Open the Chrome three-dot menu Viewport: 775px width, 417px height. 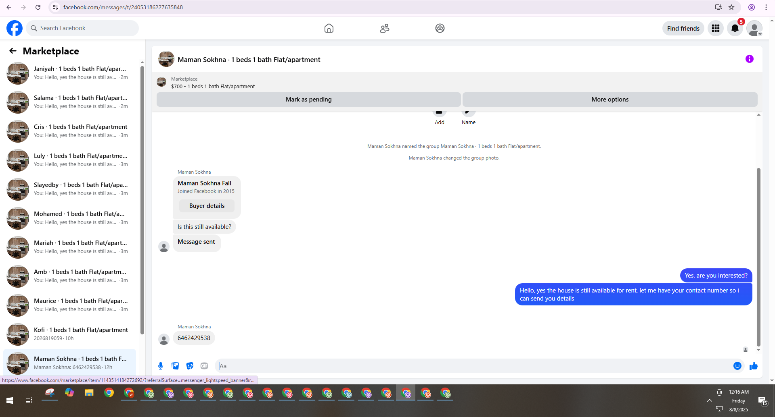click(x=766, y=7)
